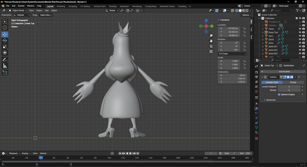
Task: Click the pan view hand icon
Action: click(x=211, y=41)
